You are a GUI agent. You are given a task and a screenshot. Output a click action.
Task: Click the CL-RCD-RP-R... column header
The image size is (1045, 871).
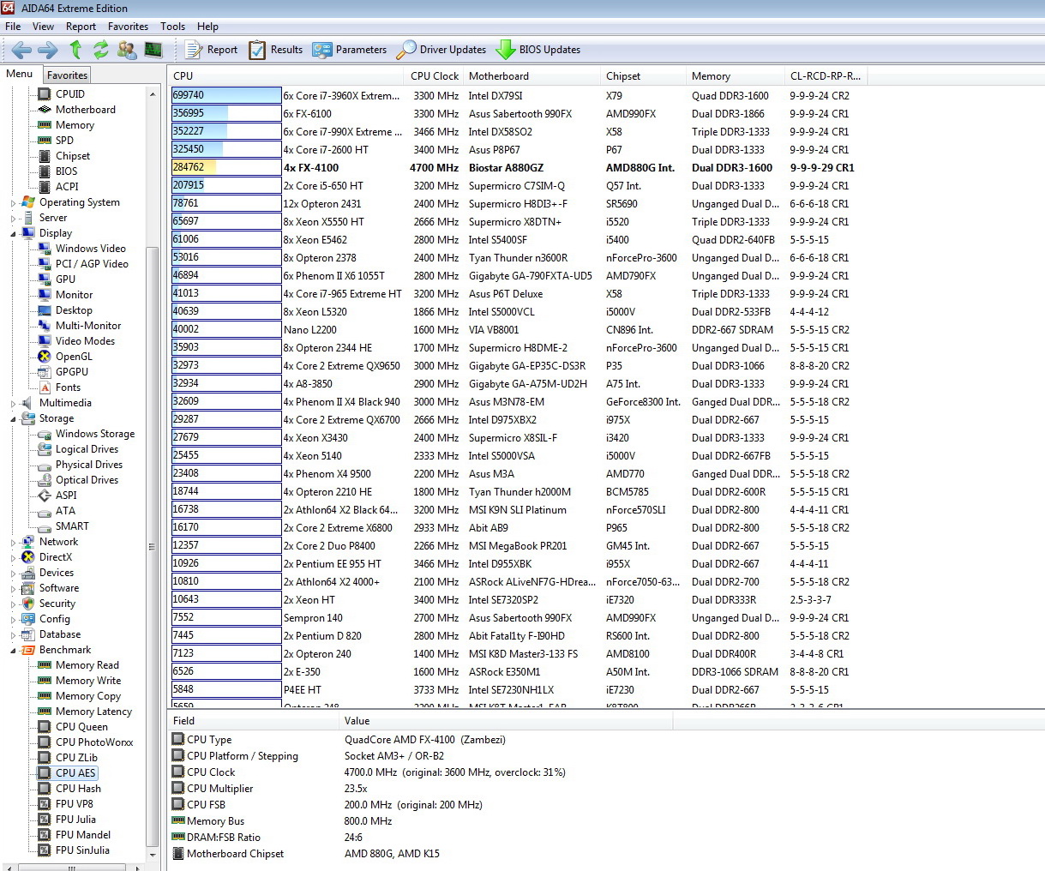pyautogui.click(x=825, y=76)
